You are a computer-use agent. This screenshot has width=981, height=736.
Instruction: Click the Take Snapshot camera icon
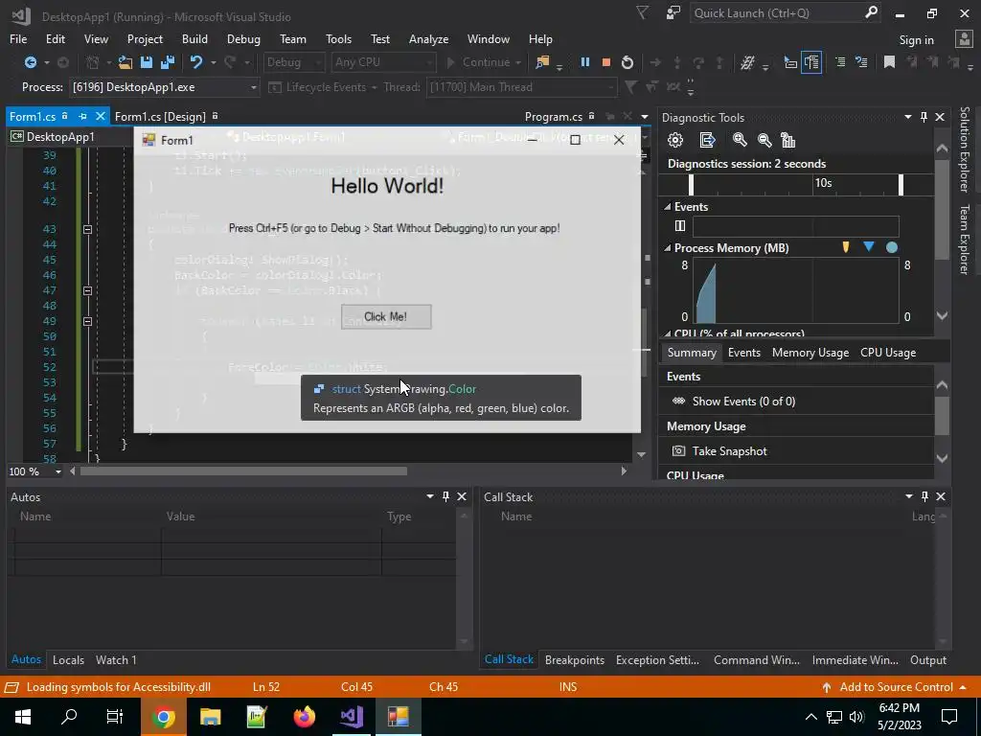(x=678, y=451)
